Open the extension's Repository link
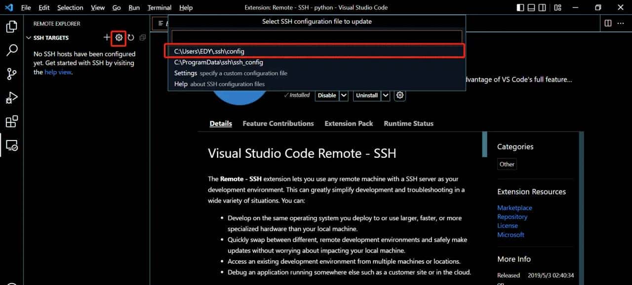Screen dimensions: 632x285 point(512,216)
